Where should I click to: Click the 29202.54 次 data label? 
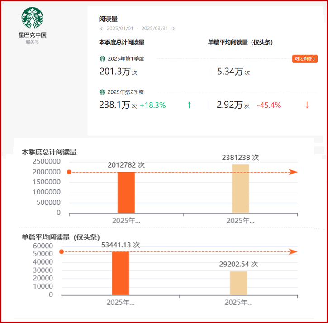click(239, 264)
